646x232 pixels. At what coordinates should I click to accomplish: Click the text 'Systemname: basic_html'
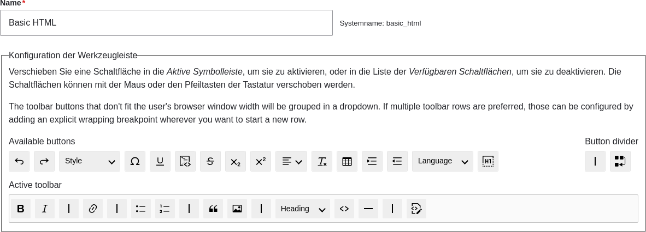click(x=380, y=23)
